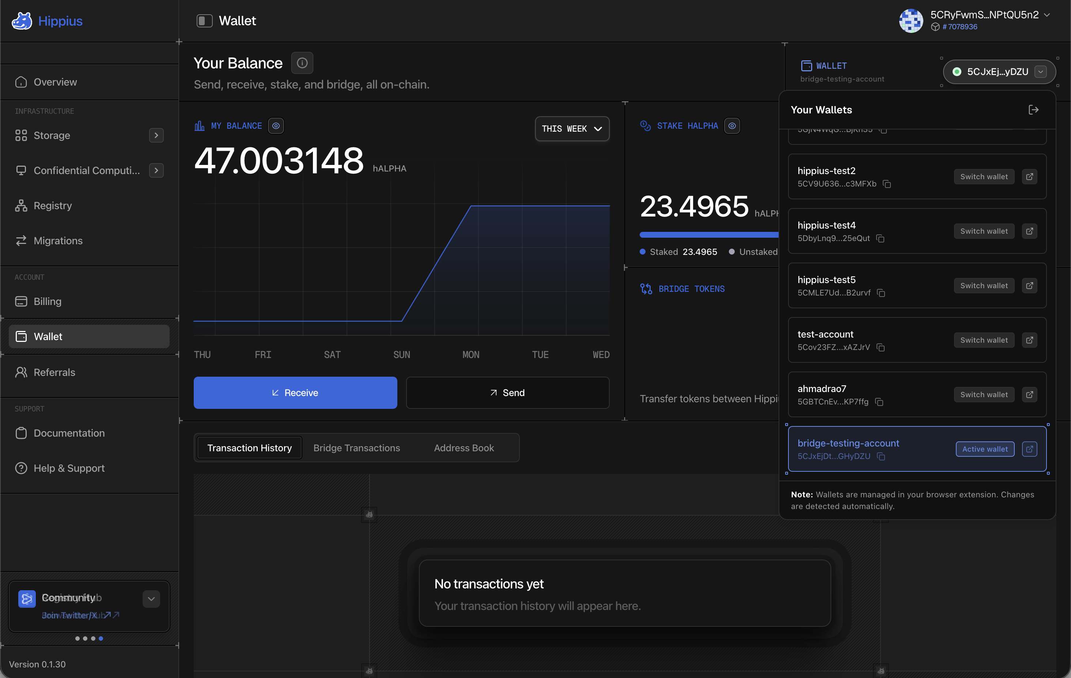The image size is (1071, 678).
Task: Open block number #7078936 link
Action: 960,27
